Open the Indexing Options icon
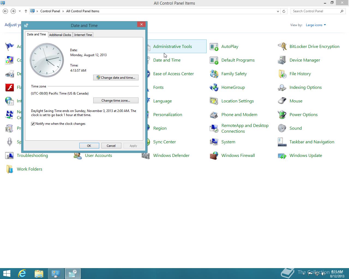 click(282, 87)
